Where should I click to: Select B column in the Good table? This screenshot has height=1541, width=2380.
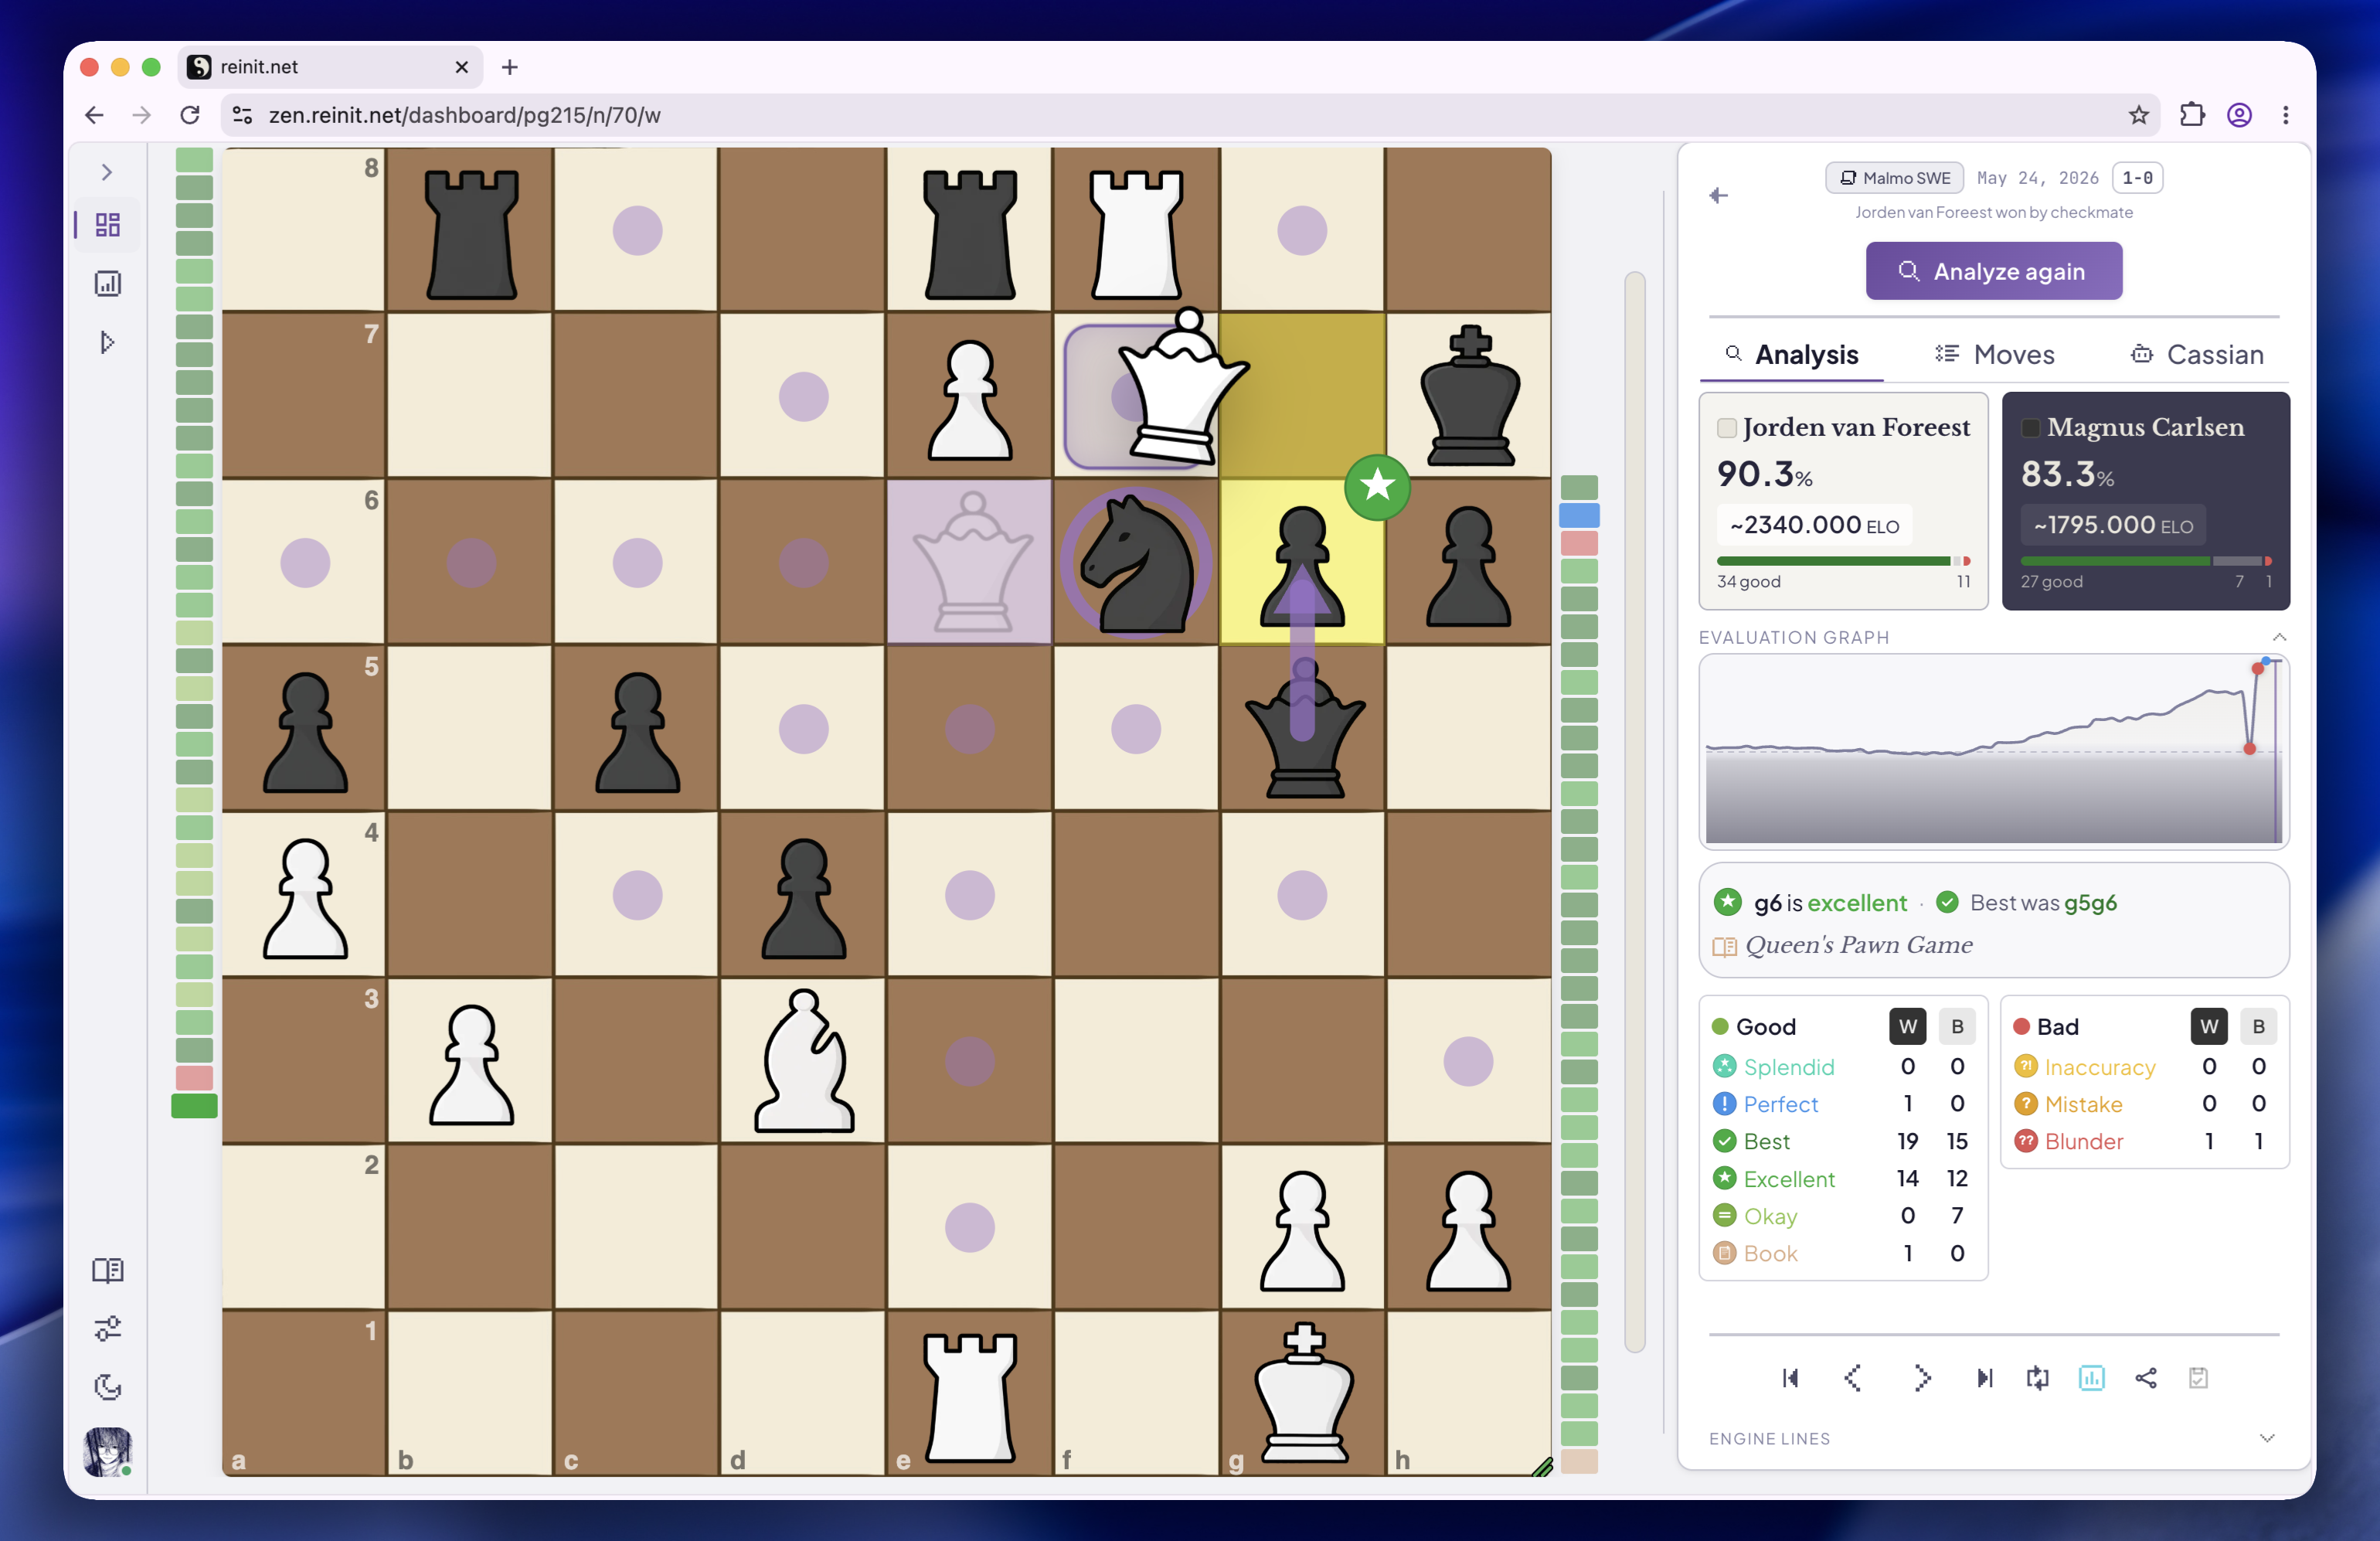[x=1957, y=1026]
